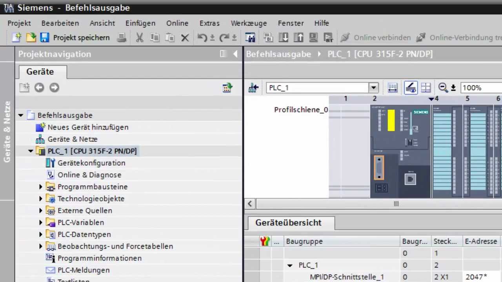This screenshot has width=502, height=282.
Task: Open the Geräte & Netze side tab
Action: tap(7, 132)
